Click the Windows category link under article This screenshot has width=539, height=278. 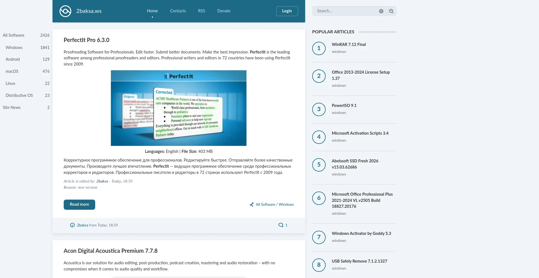pos(286,205)
